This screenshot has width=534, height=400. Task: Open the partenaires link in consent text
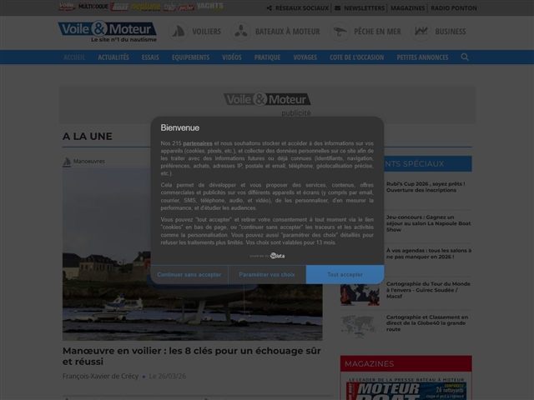198,142
